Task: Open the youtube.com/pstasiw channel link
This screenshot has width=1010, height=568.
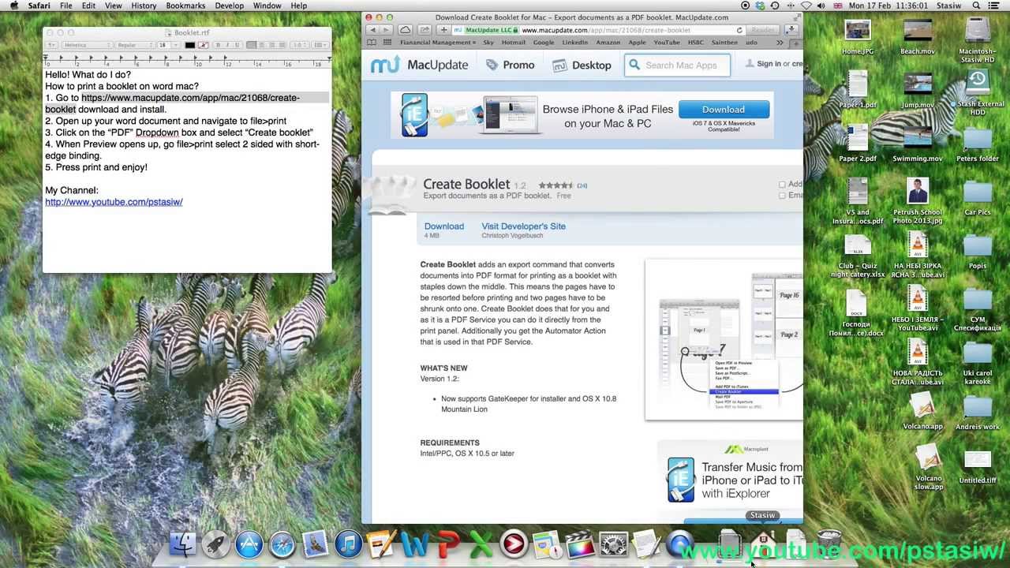Action: 114,202
